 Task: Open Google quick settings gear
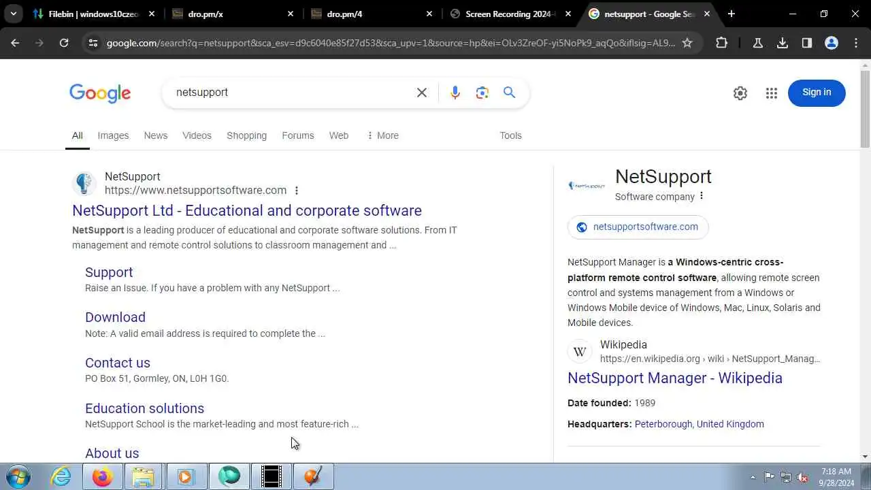click(740, 93)
